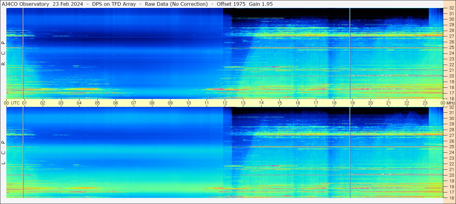Click the 06 hour label on the time axis
This screenshot has width=456, height=204.
click(x=116, y=103)
